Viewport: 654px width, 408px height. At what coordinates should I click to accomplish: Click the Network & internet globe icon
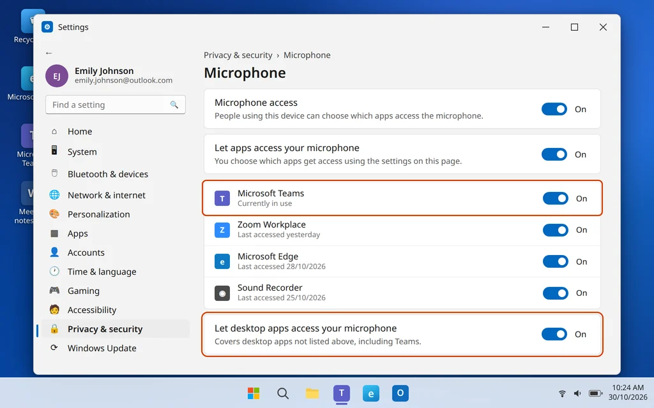coord(54,194)
